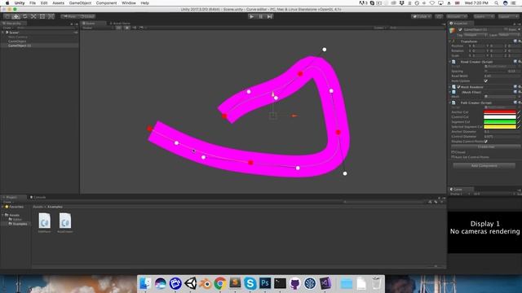
Task: Click the Step frame button
Action: (270, 16)
